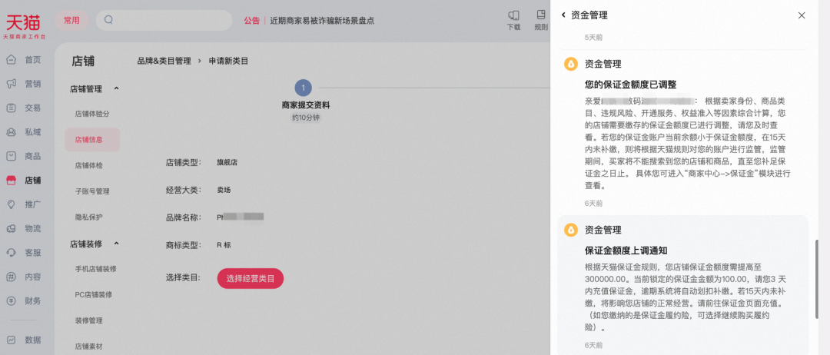Click the 下载 download icon in header
Viewport: 830px width, 355px height.
tap(513, 15)
